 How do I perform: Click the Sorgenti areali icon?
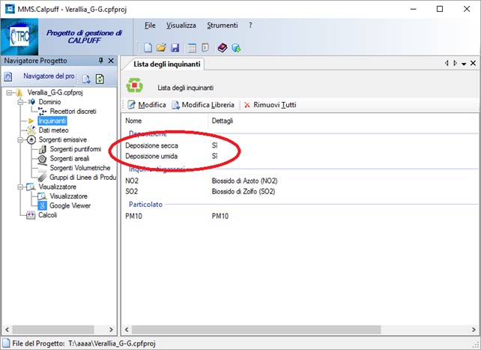42,159
